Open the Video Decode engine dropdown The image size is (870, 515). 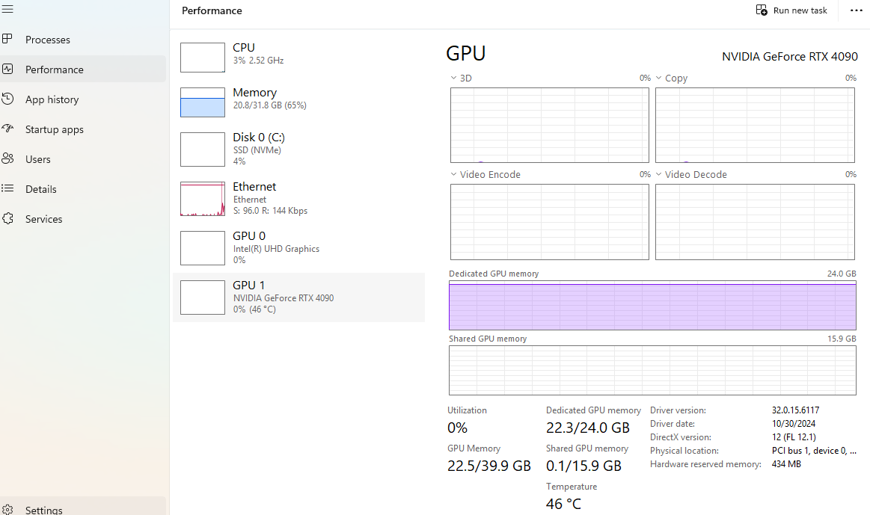click(658, 174)
